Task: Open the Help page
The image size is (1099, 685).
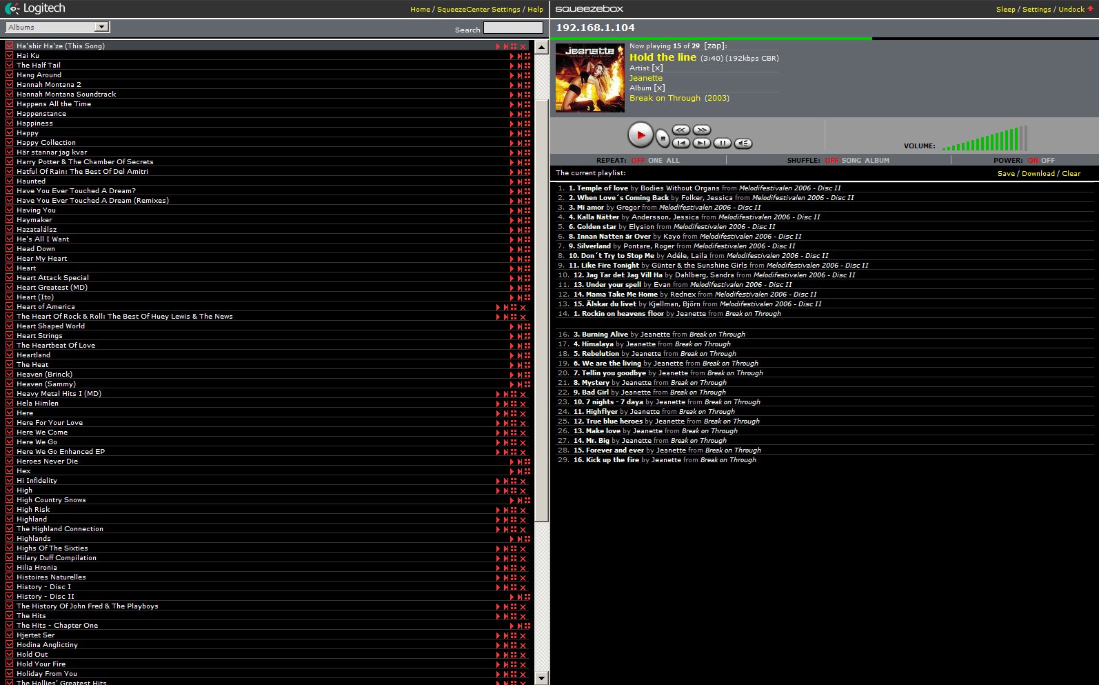Action: point(535,10)
